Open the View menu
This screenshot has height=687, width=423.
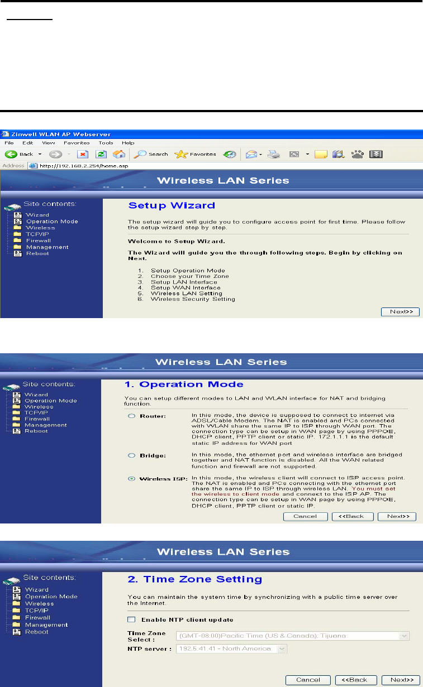(x=48, y=143)
